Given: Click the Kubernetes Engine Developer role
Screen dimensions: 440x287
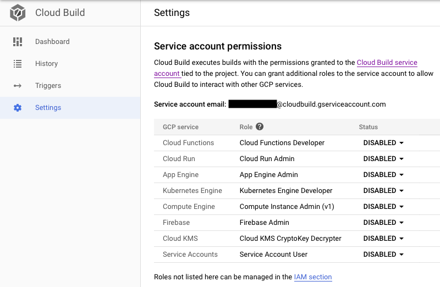Looking at the screenshot, I should [285, 191].
